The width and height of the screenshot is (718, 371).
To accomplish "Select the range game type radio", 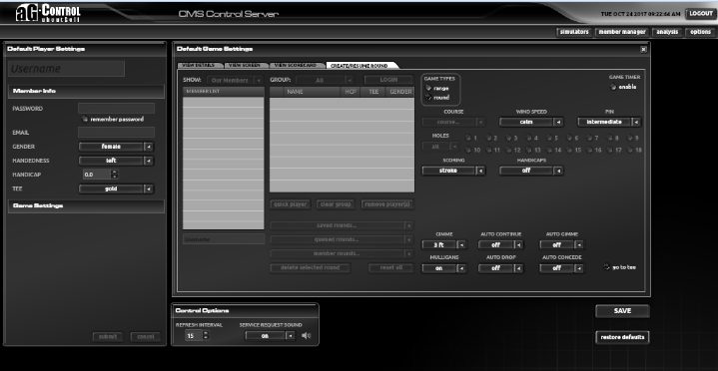I will click(427, 89).
